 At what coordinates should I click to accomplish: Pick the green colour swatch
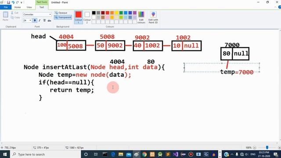[121, 13]
